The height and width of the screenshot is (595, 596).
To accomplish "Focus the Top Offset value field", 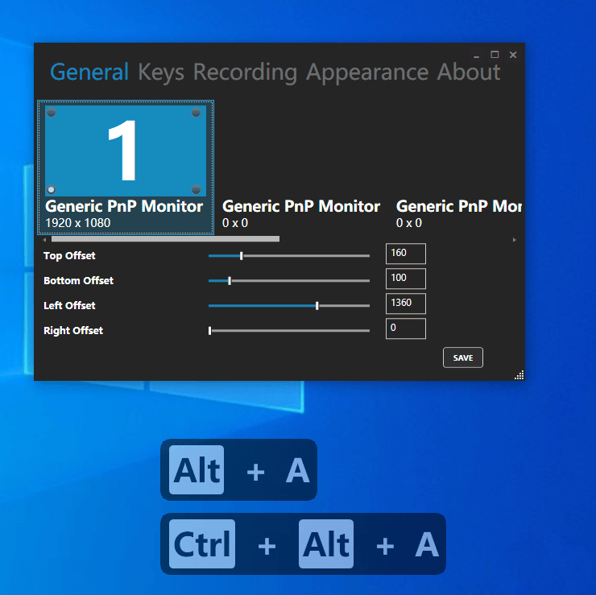I will (x=405, y=254).
